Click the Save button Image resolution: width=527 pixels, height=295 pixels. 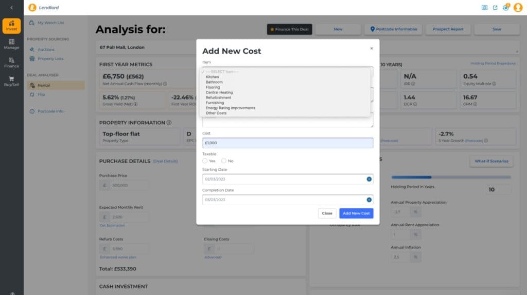coord(497,29)
